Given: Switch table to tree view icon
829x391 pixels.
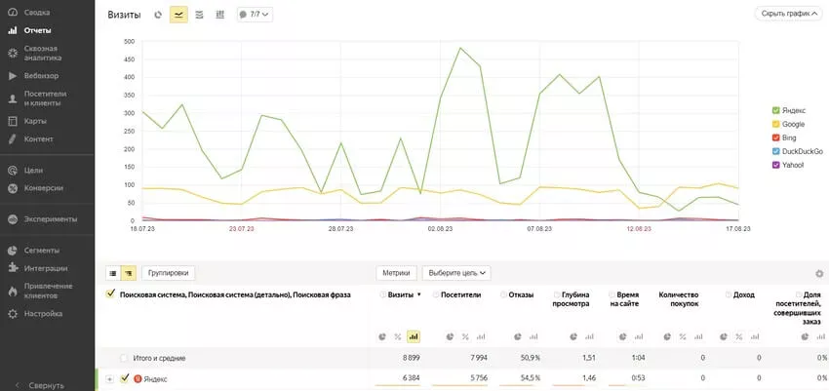Looking at the screenshot, I should pyautogui.click(x=128, y=273).
